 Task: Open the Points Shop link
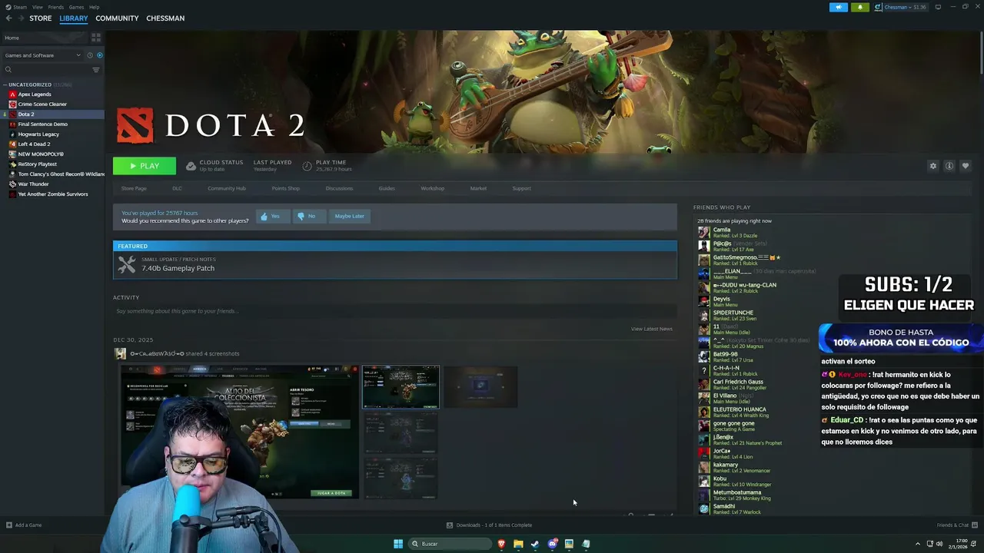click(285, 188)
